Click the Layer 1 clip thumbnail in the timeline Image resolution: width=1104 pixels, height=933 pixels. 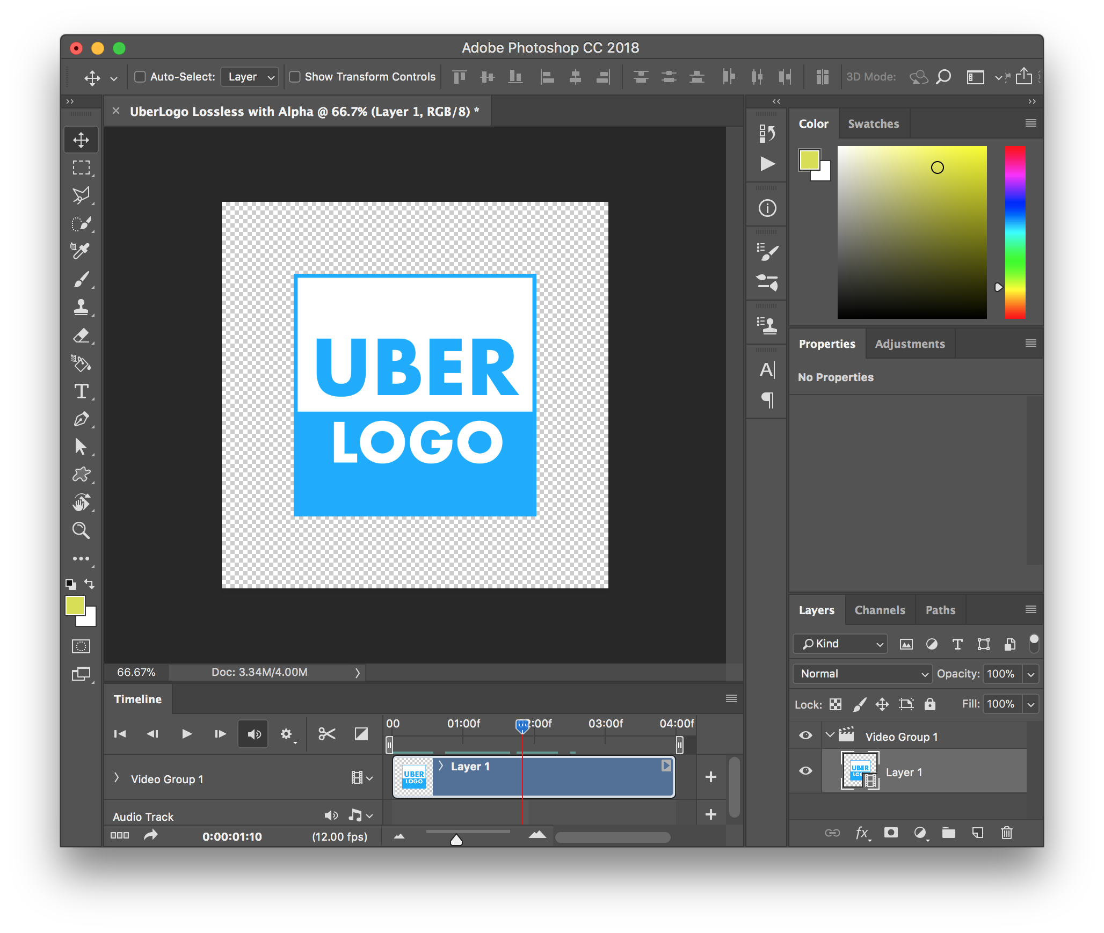click(414, 777)
